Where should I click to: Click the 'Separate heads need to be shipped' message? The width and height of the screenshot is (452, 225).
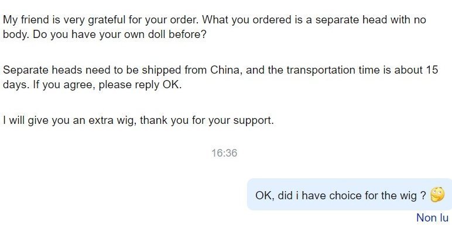point(221,77)
